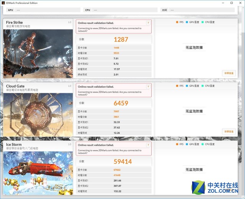Image resolution: width=245 pixels, height=199 pixels.
Task: Click the Ice Storm title heading
Action: click(14, 145)
